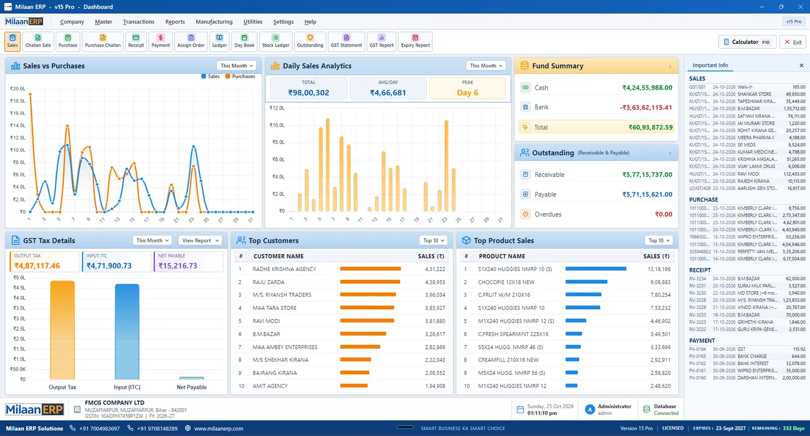Viewport: 810px width, 436px height.
Task: Click the Daily Sales Analytics bar icon
Action: point(275,66)
